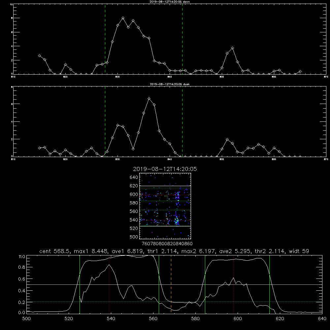The image size is (330, 330).
Task: Click the solid green line near 585 in bottom plot
Action: coord(205,284)
